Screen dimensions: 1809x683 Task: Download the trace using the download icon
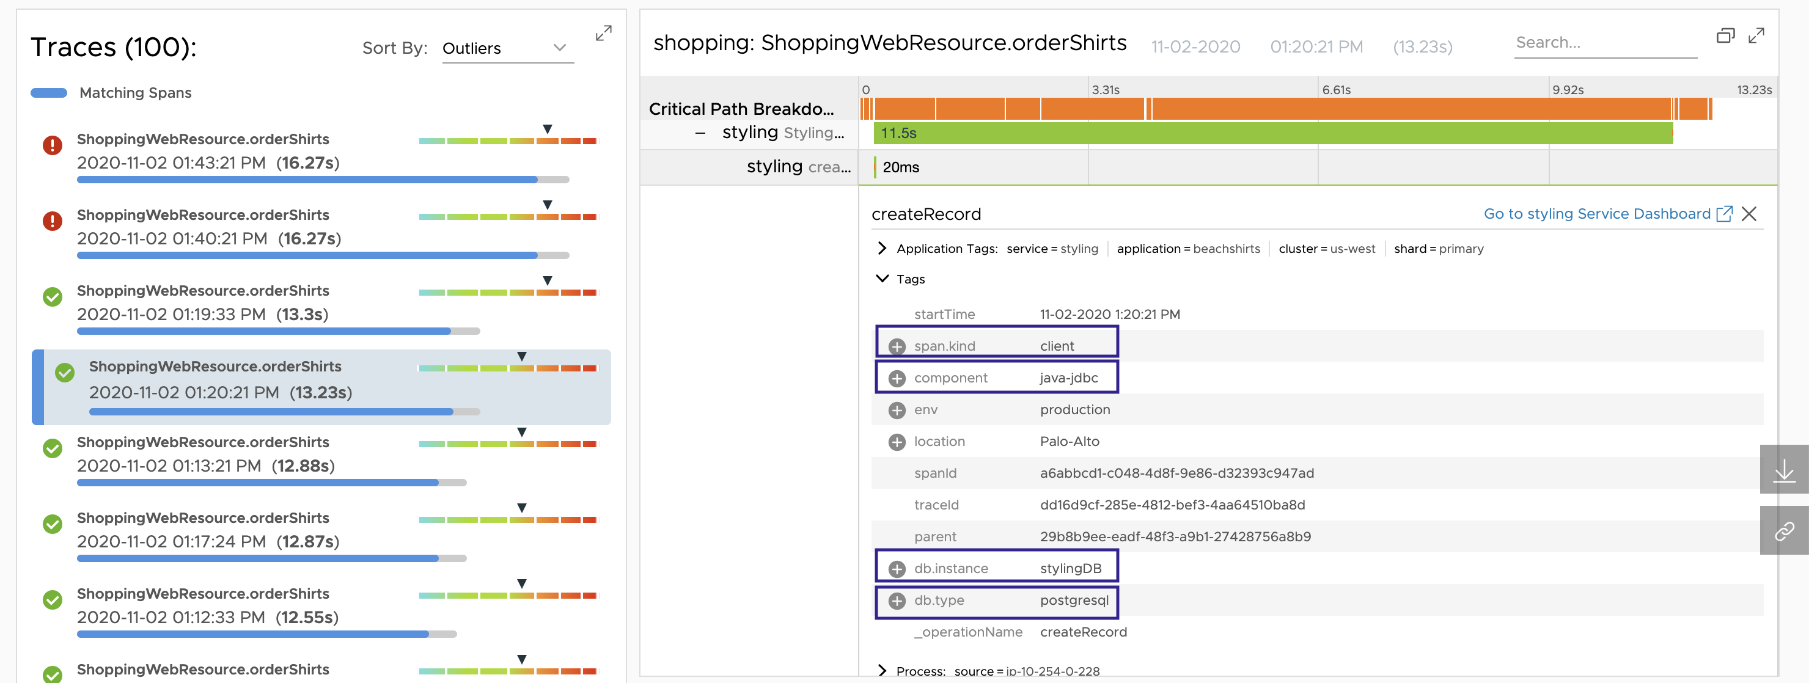click(x=1784, y=470)
